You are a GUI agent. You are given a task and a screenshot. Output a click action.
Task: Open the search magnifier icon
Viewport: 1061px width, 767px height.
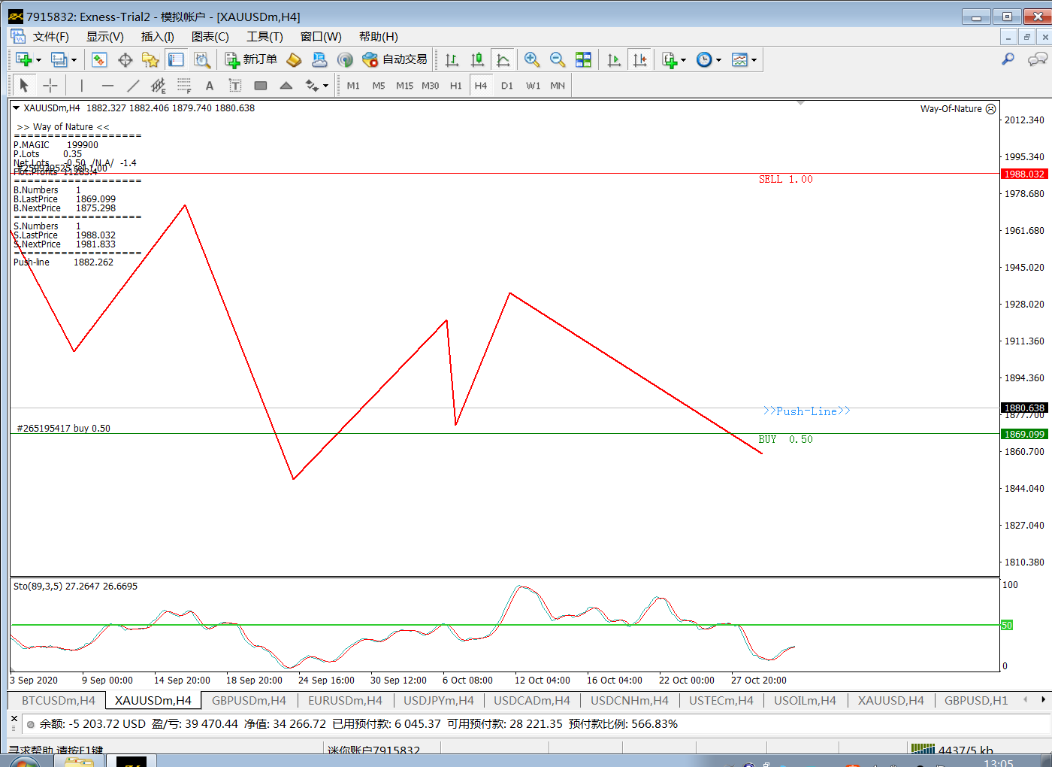(x=1008, y=59)
